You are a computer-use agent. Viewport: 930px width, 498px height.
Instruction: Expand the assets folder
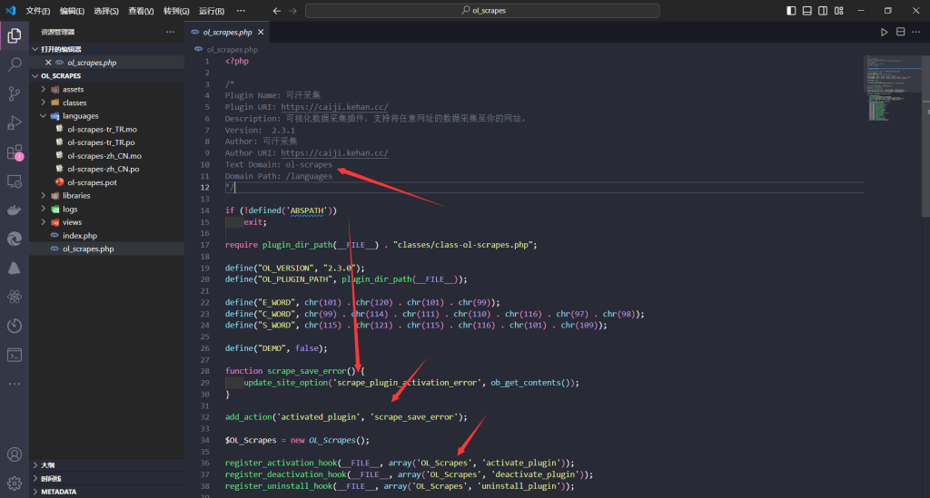pyautogui.click(x=73, y=90)
